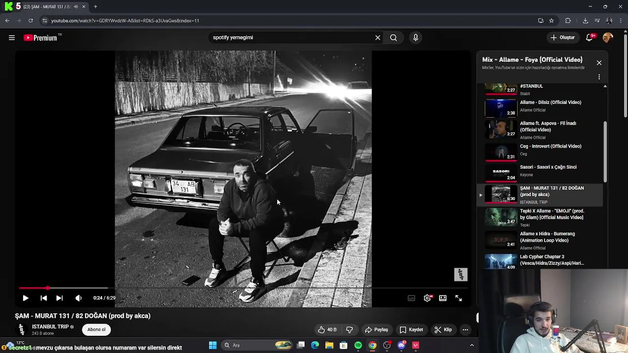Open video player settings gear
Screen dimensions: 628x353
[428, 298]
